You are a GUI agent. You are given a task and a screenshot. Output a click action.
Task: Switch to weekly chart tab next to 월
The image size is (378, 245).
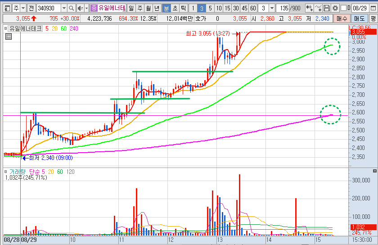pos(140,9)
